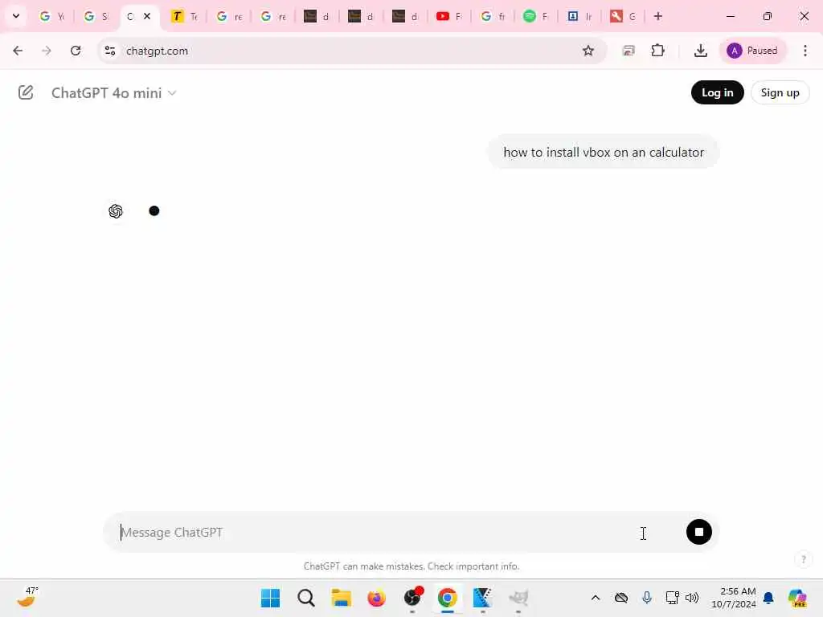Open the network display tray icon
This screenshot has height=617, width=823.
672,598
